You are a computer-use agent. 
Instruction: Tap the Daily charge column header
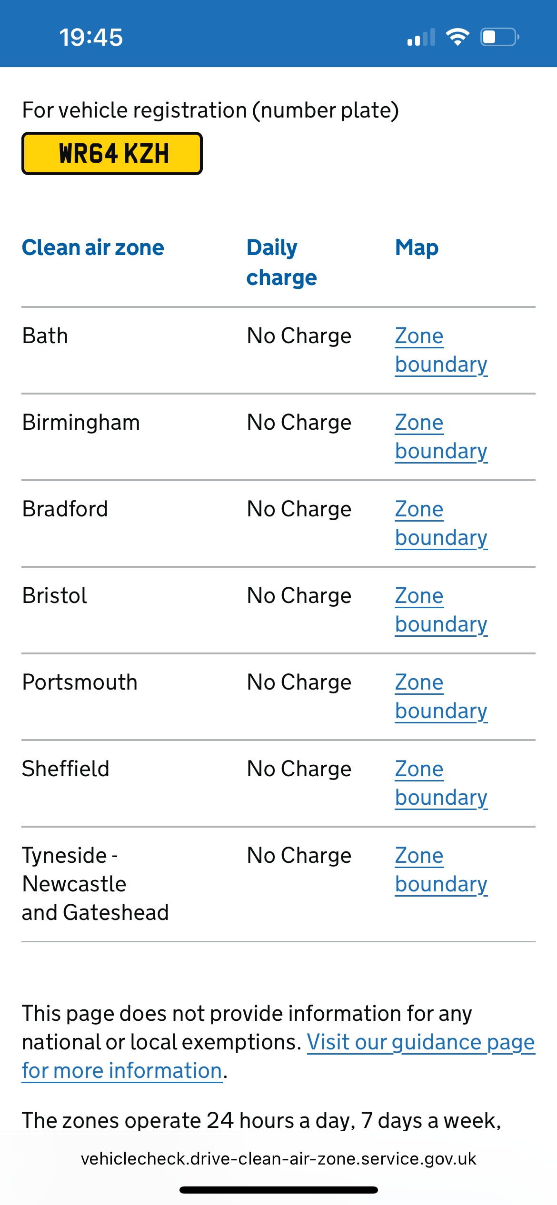click(281, 262)
